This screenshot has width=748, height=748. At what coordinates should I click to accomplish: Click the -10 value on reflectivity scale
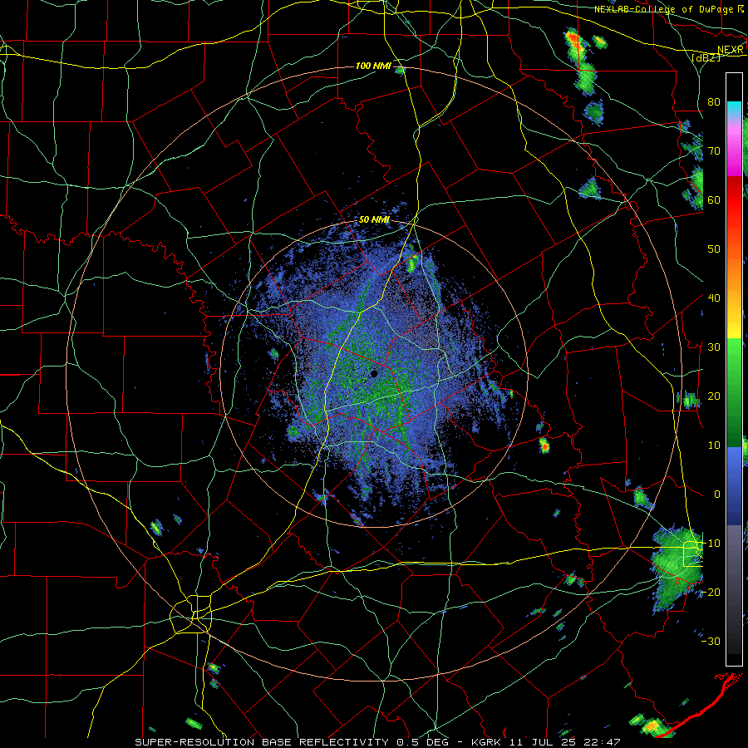click(711, 543)
